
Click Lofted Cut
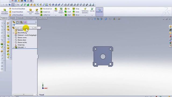(45, 15)
